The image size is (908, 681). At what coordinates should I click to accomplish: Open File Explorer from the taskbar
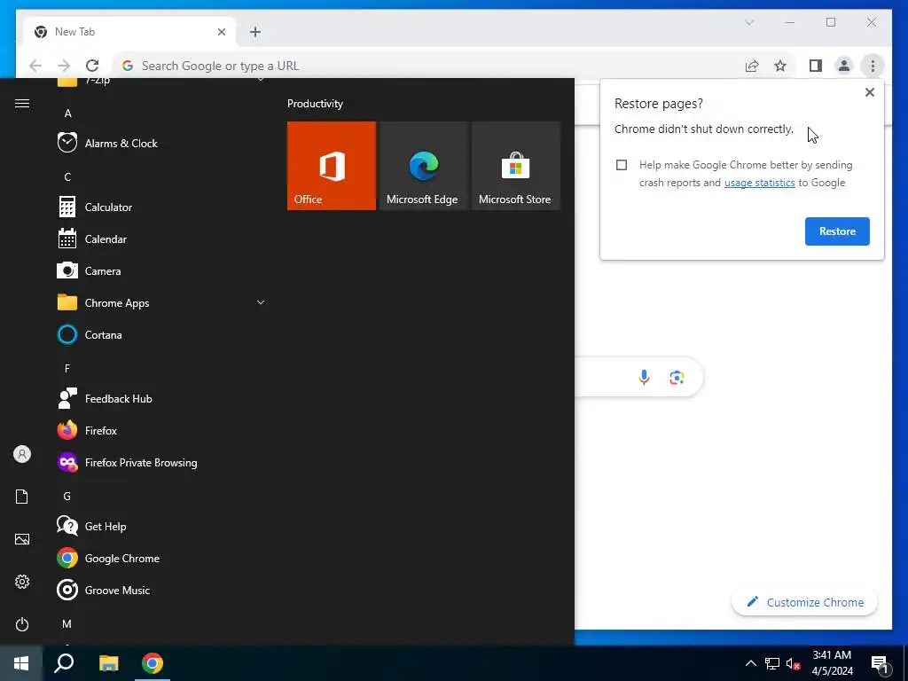click(x=108, y=663)
